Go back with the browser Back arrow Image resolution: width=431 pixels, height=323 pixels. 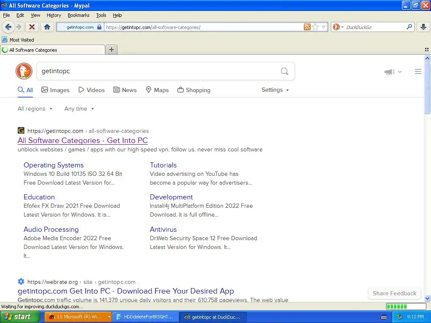pos(8,27)
